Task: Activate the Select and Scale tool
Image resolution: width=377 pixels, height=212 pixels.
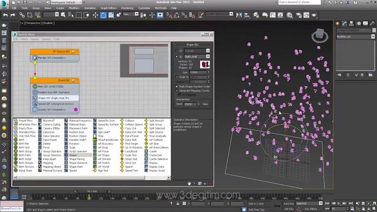Action: [x=111, y=15]
